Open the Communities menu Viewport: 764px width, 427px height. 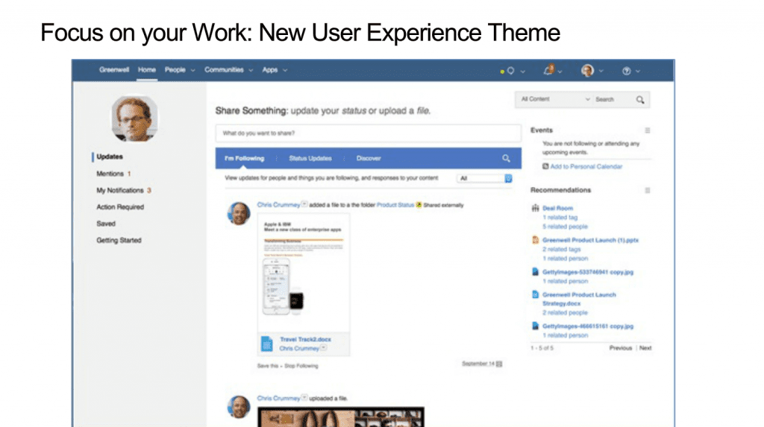tap(224, 70)
